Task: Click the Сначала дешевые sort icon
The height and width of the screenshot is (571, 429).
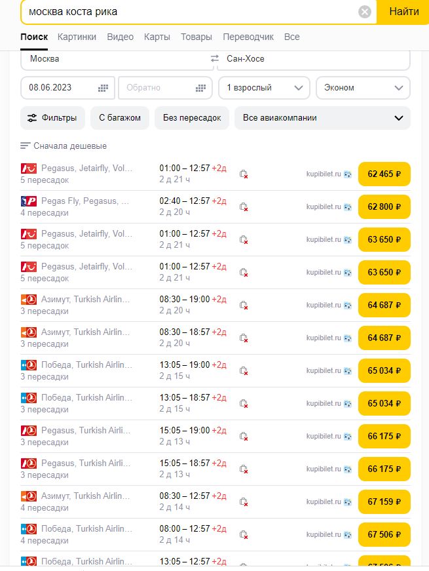Action: [26, 146]
